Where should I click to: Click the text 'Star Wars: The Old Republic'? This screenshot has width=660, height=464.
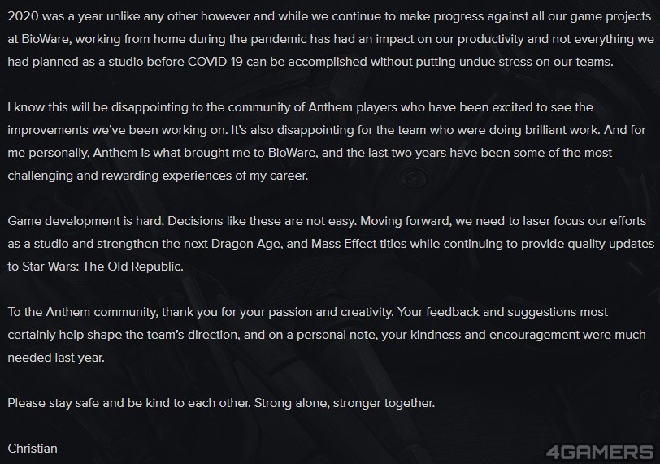tap(102, 267)
